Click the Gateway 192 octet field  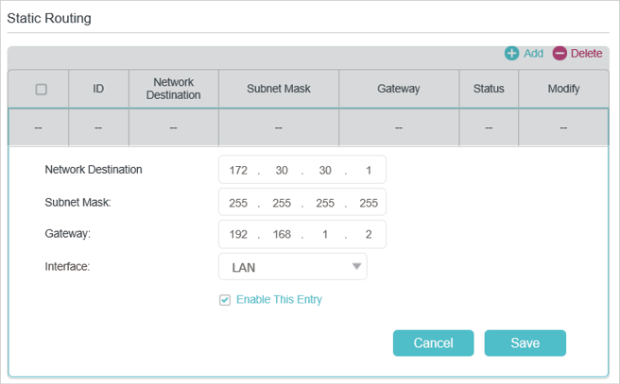238,234
